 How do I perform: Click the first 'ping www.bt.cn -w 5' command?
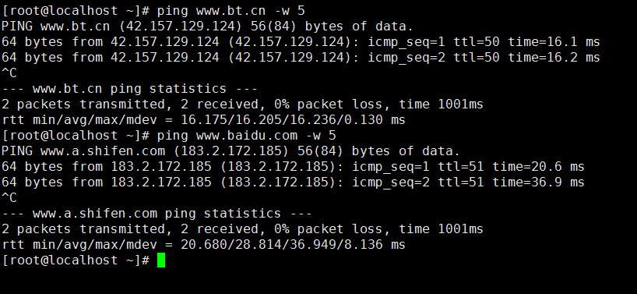coord(231,11)
